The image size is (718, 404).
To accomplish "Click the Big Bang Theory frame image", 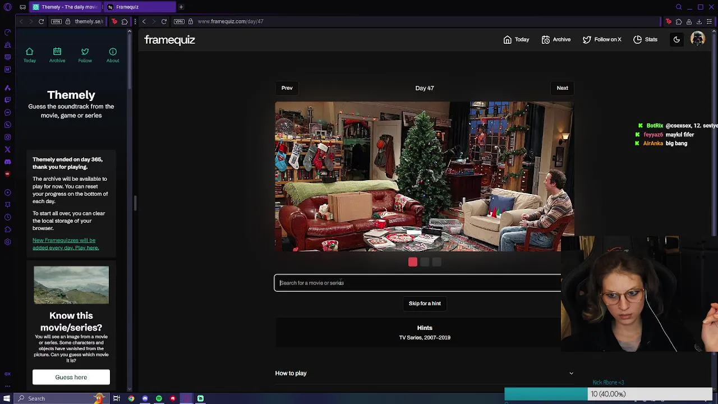I will [x=425, y=176].
